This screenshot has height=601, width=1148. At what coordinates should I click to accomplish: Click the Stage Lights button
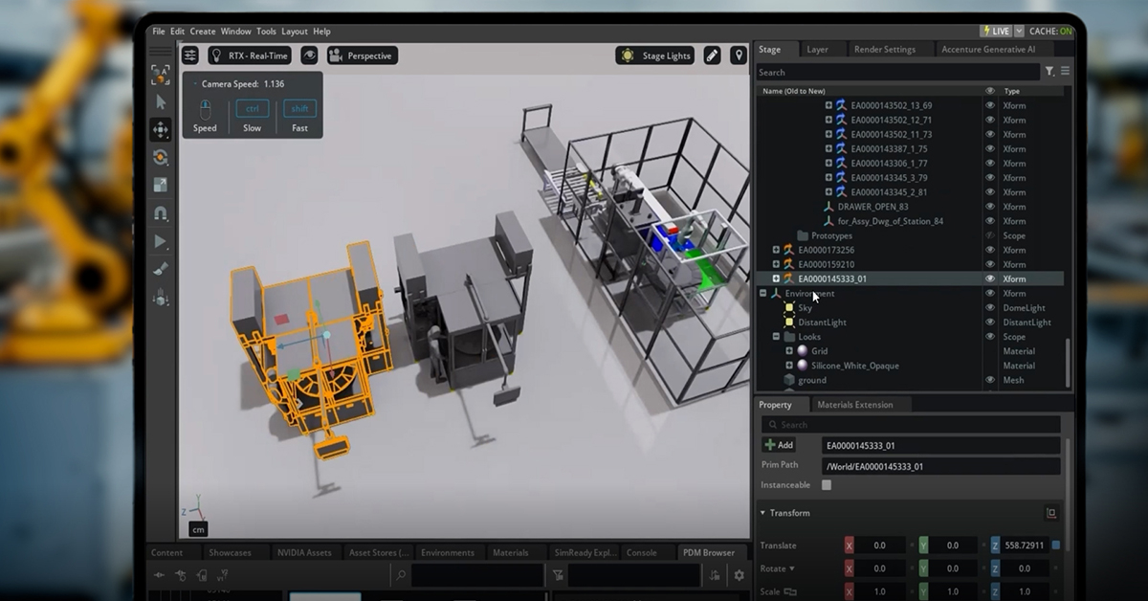(656, 56)
